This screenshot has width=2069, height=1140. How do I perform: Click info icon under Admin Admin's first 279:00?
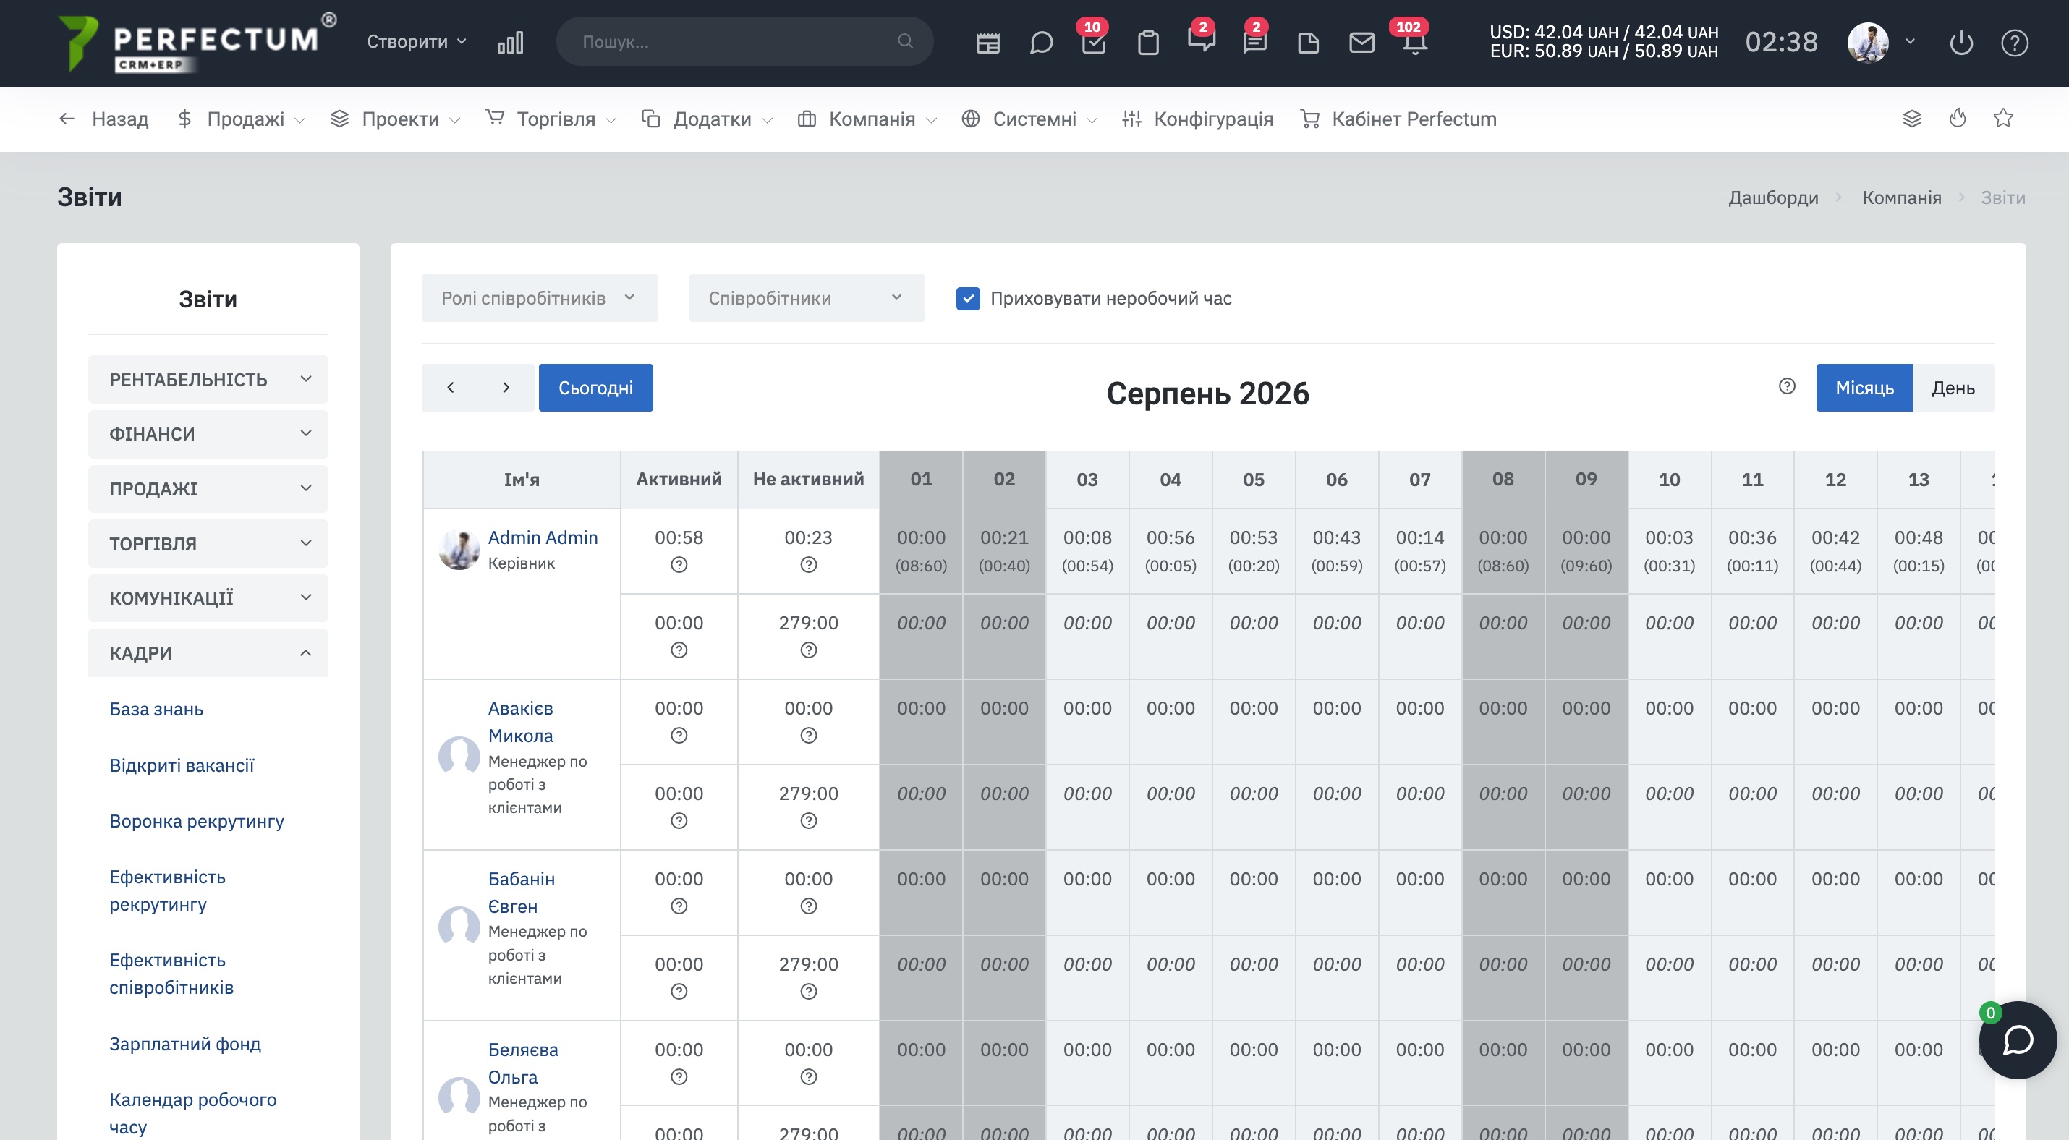pos(809,650)
